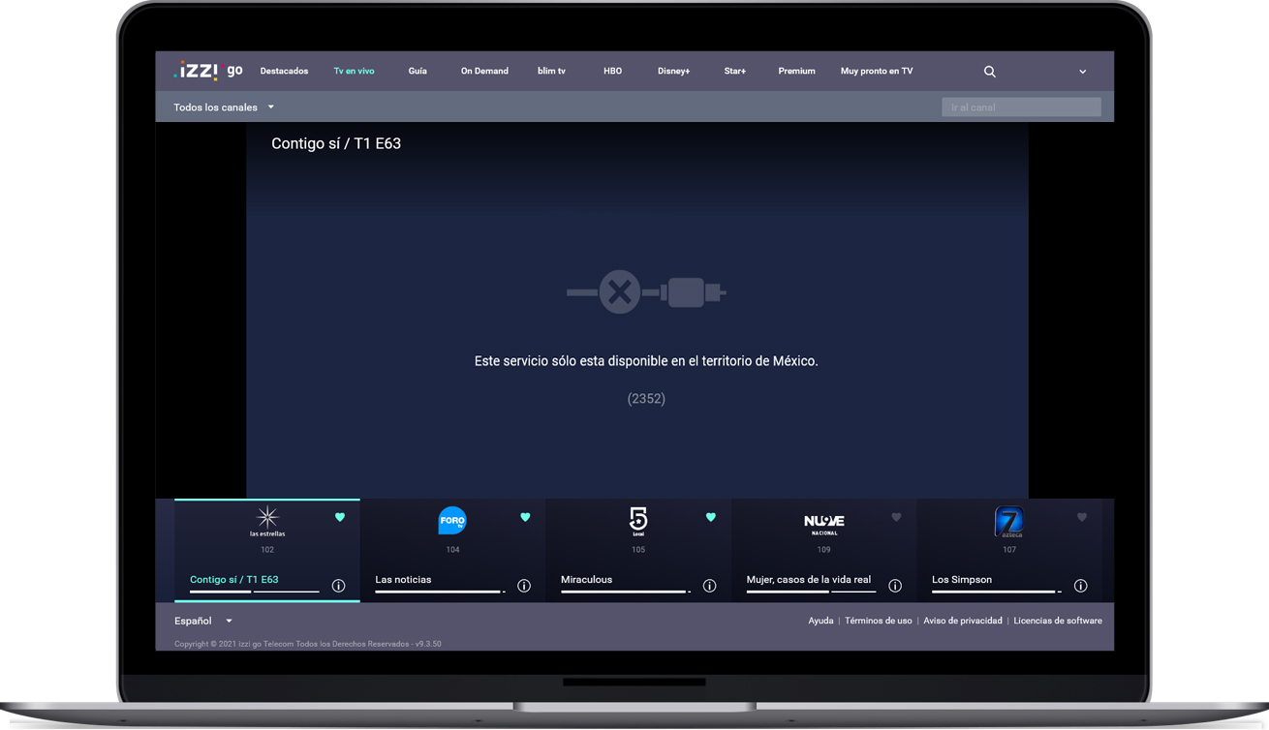This screenshot has width=1269, height=730.
Task: Click channel number 107
Action: tap(1009, 550)
